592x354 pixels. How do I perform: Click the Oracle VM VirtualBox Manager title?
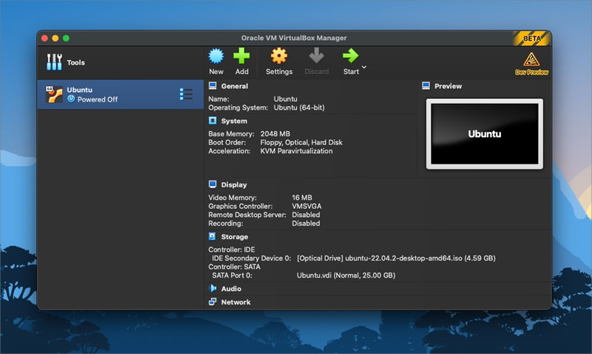(294, 38)
